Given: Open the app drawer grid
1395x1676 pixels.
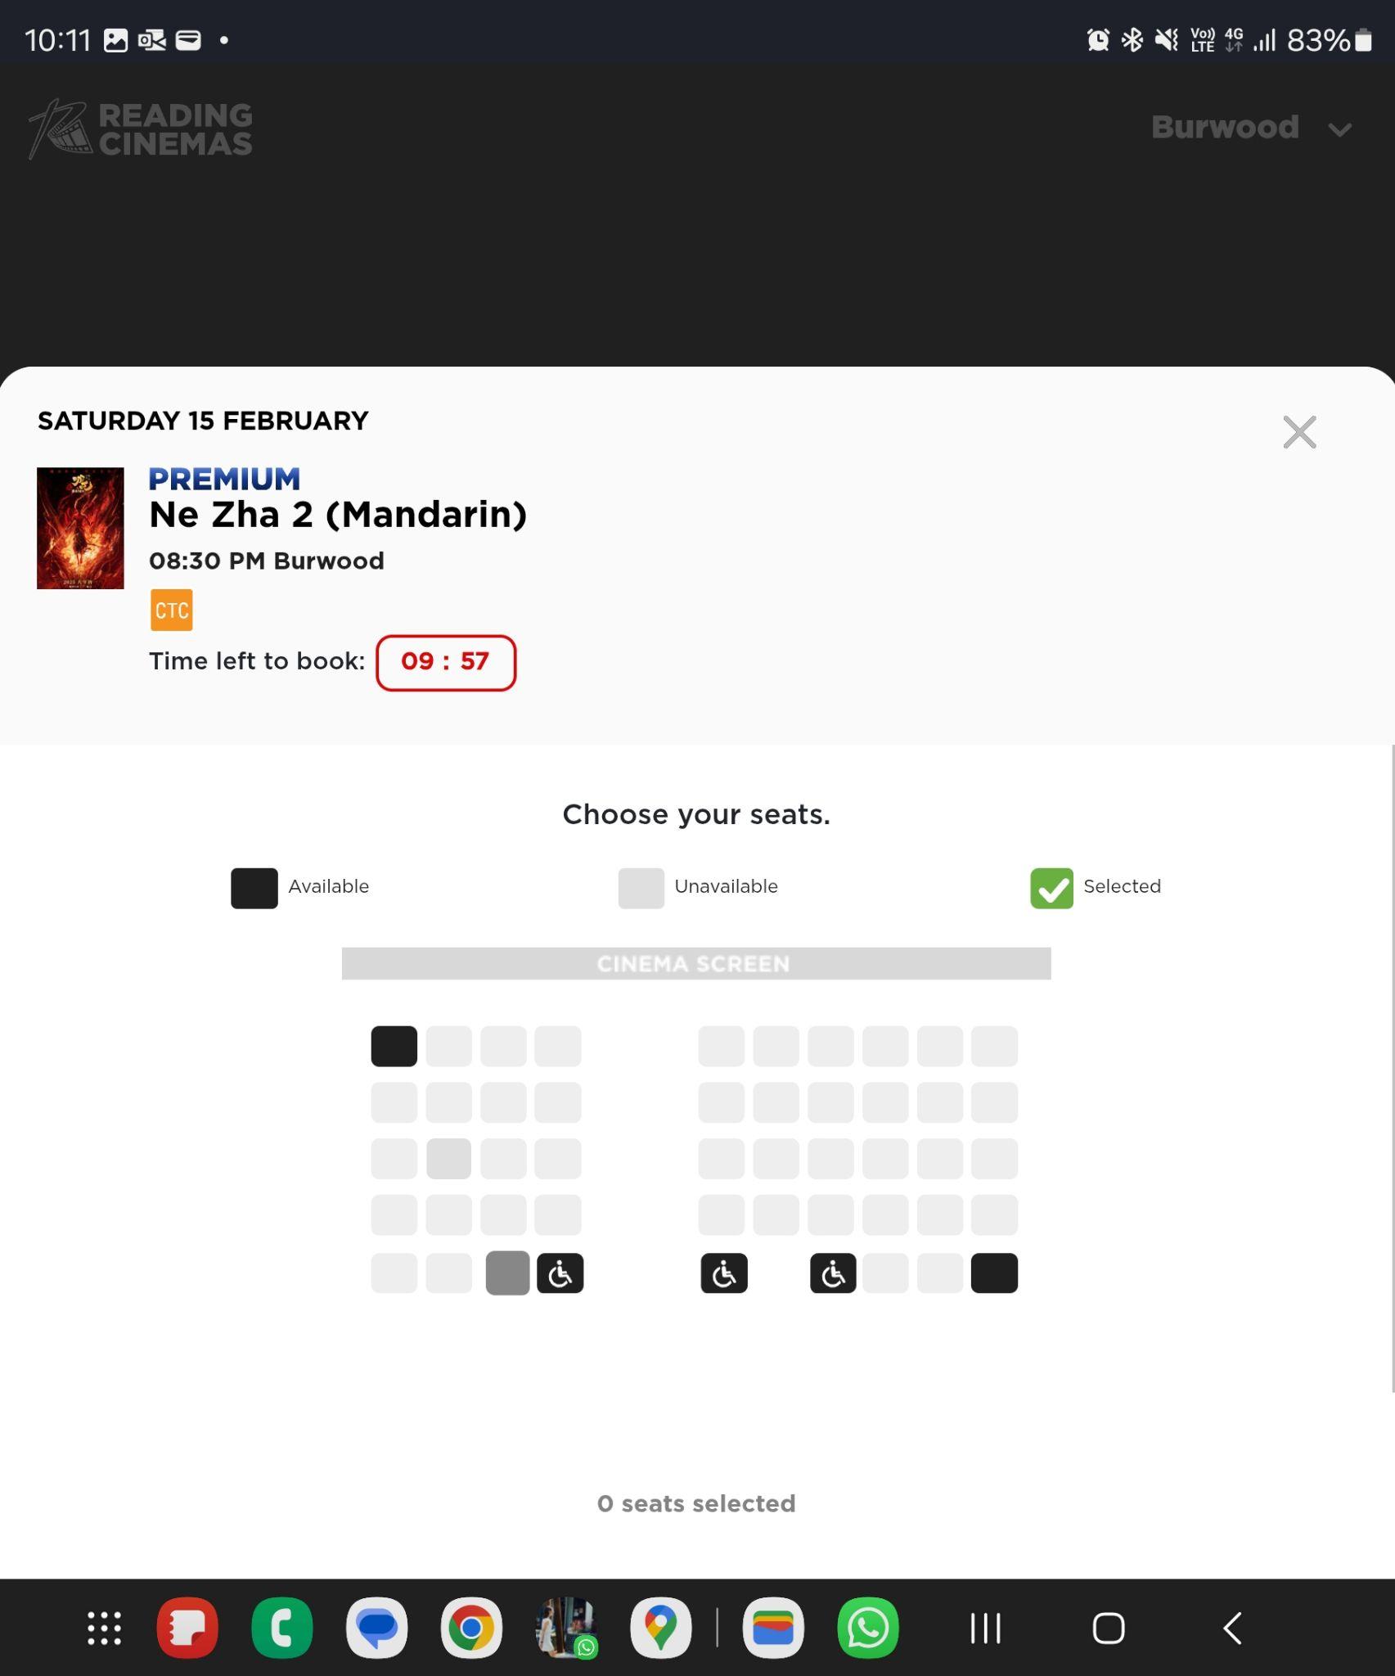Looking at the screenshot, I should pos(105,1628).
